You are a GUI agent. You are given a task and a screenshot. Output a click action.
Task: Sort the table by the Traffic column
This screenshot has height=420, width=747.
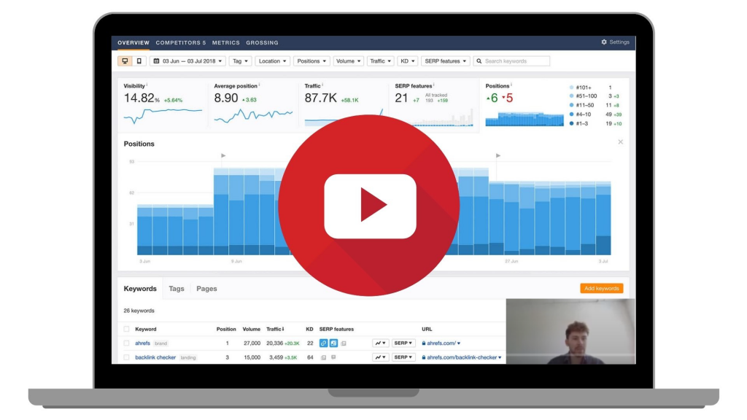(x=275, y=329)
